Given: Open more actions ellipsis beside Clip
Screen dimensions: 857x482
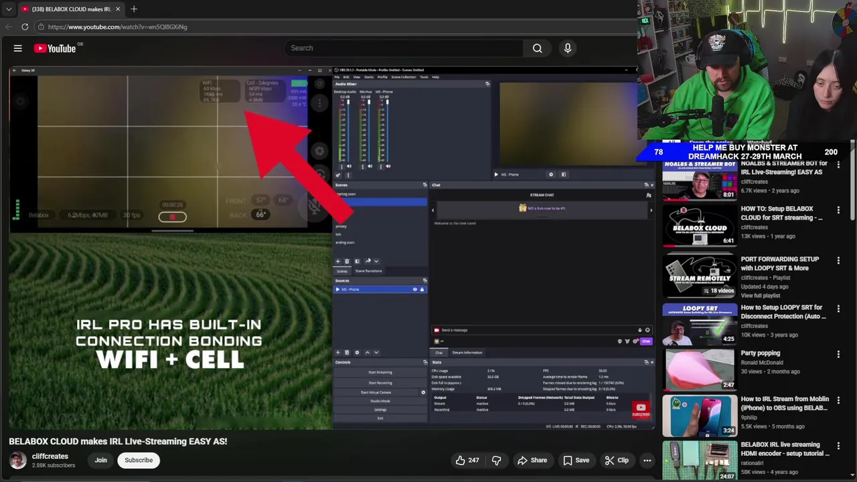Looking at the screenshot, I should 647,460.
